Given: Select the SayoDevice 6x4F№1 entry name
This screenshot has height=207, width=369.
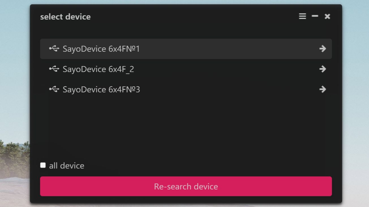Looking at the screenshot, I should pos(101,49).
